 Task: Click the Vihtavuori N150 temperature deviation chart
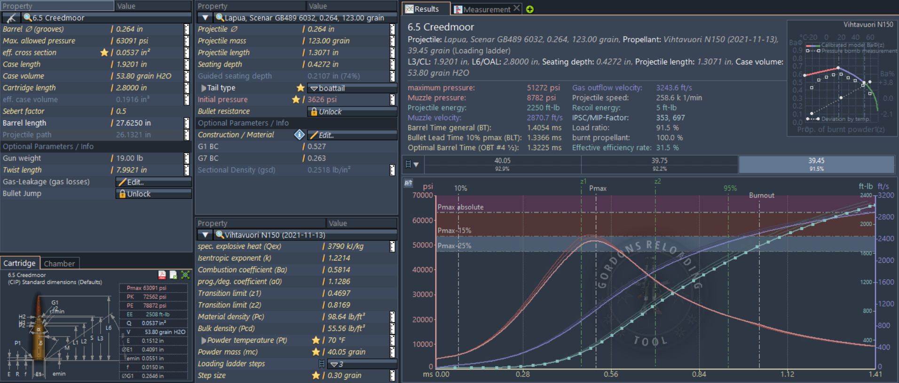click(x=841, y=78)
